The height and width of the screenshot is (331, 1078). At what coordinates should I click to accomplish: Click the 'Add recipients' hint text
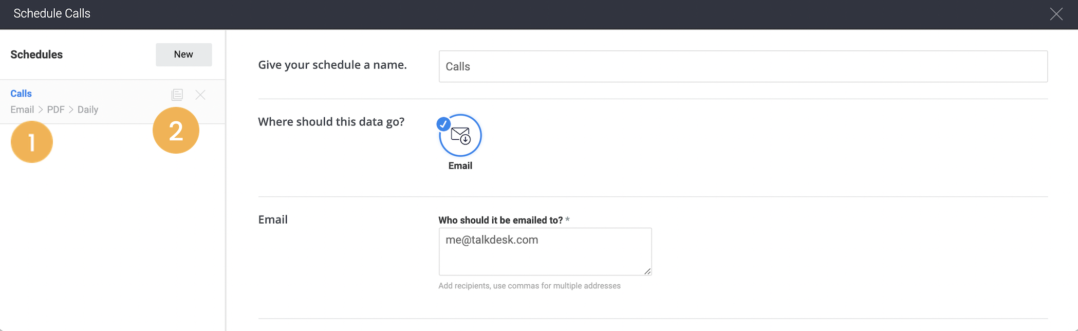(529, 286)
